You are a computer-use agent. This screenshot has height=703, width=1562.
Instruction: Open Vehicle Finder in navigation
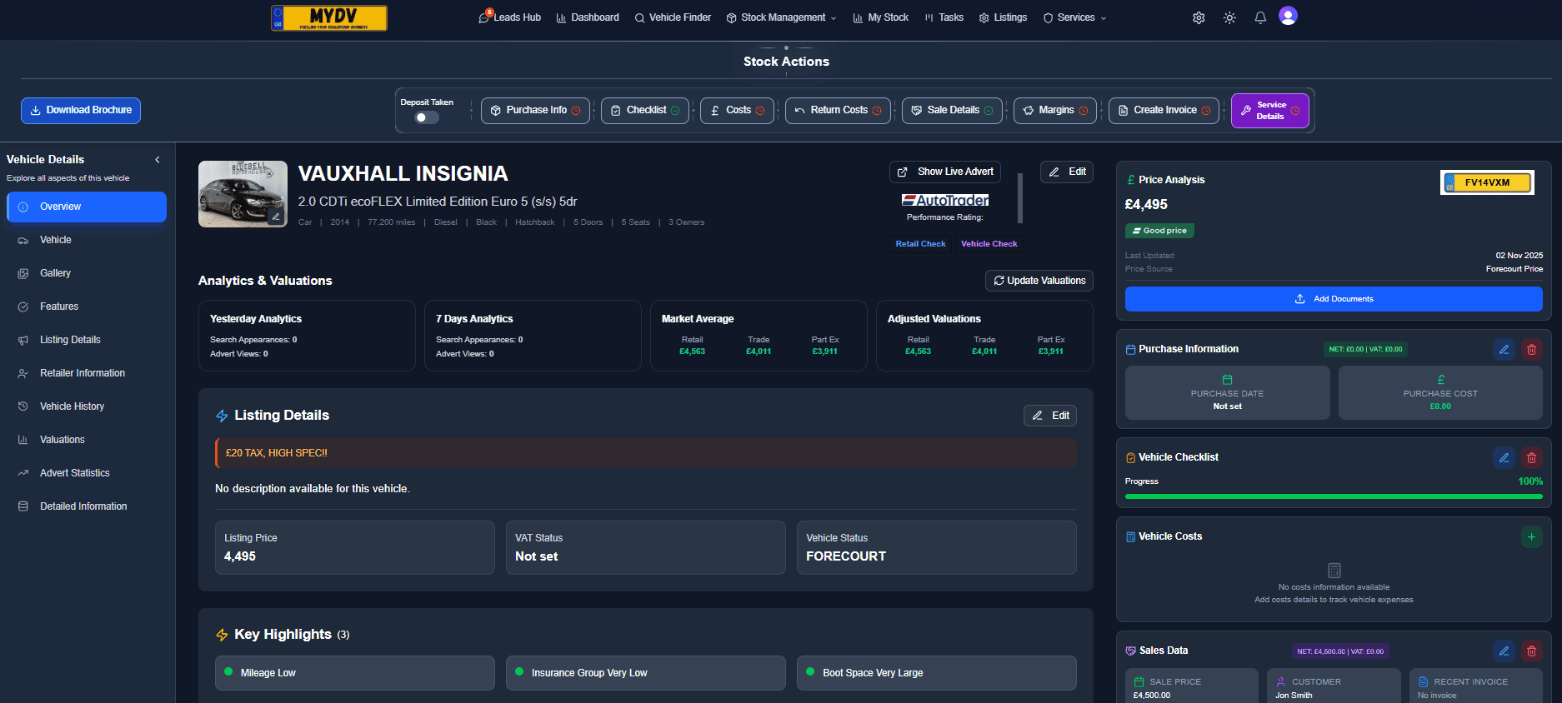tap(673, 17)
